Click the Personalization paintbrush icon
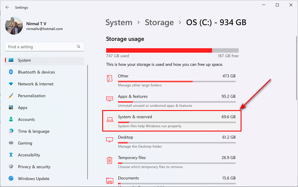Screen dimensions: 298x187 [x=11, y=95]
